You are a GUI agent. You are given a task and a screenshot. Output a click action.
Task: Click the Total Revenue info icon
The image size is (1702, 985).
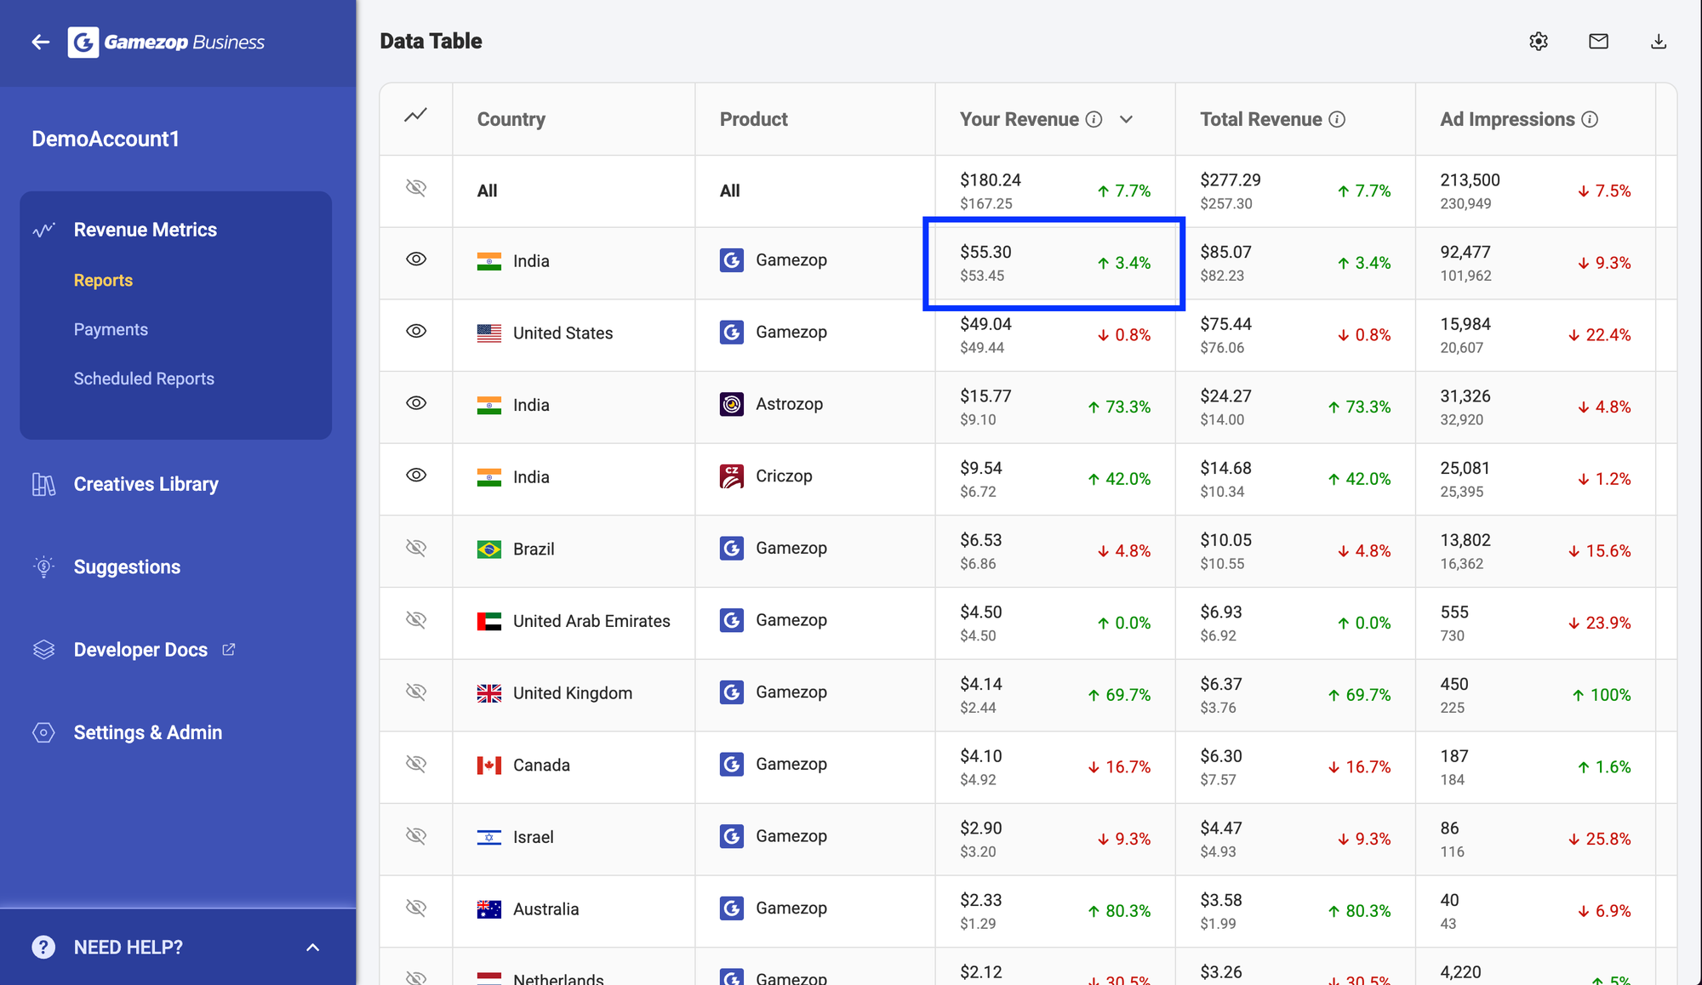pyautogui.click(x=1337, y=120)
